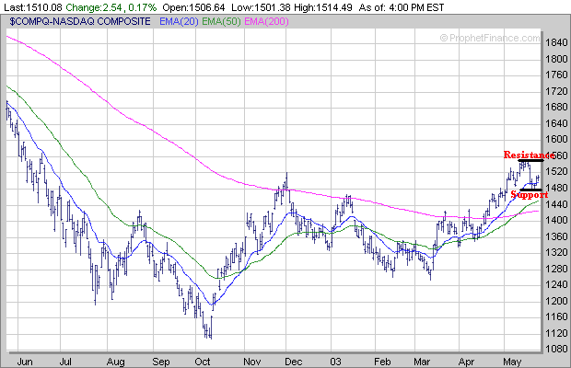This screenshot has height=368, width=571.
Task: Click the 1320 price axis label
Action: click(556, 252)
